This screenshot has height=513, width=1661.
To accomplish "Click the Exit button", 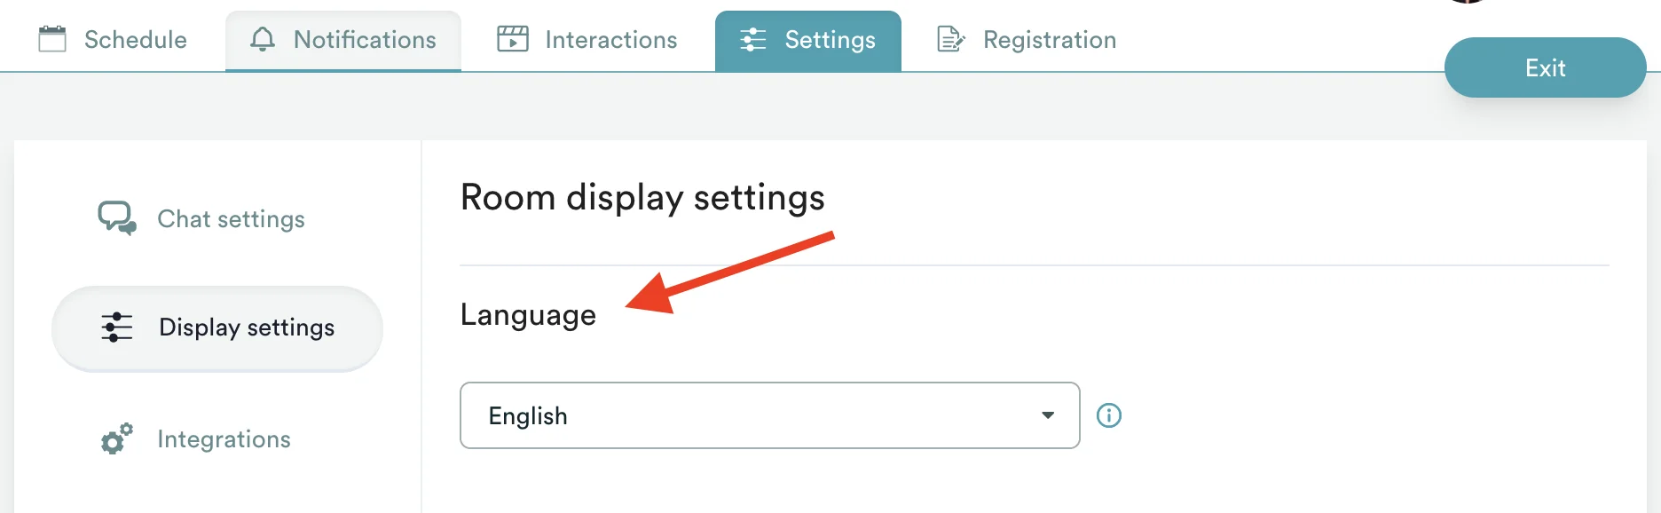I will pos(1544,67).
